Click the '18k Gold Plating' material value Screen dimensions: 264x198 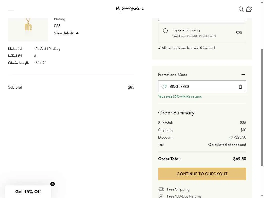coord(47,49)
